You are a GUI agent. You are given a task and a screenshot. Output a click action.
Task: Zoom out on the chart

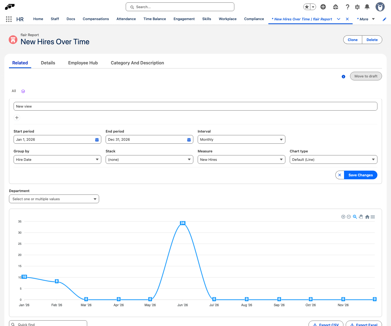tap(349, 217)
